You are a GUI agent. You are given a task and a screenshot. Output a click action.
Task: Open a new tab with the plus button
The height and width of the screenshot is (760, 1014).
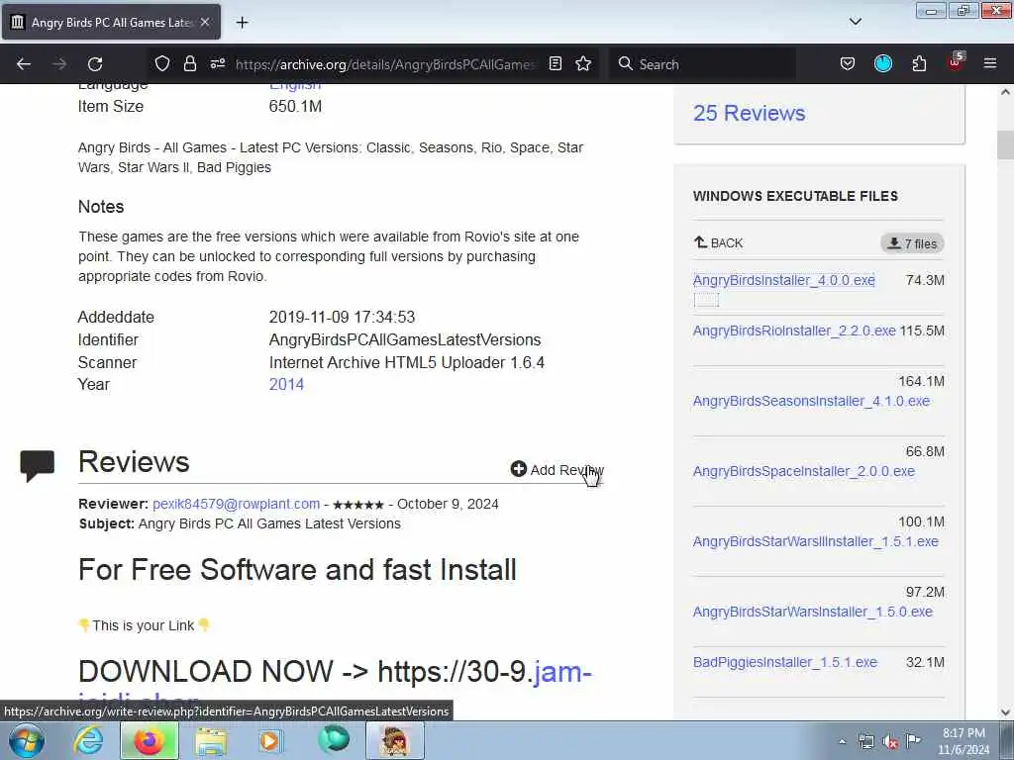242,23
